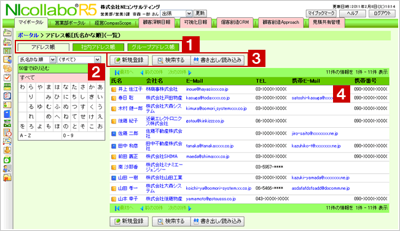
Task: Open the clock timecard sidebar icon
Action: pos(7,132)
